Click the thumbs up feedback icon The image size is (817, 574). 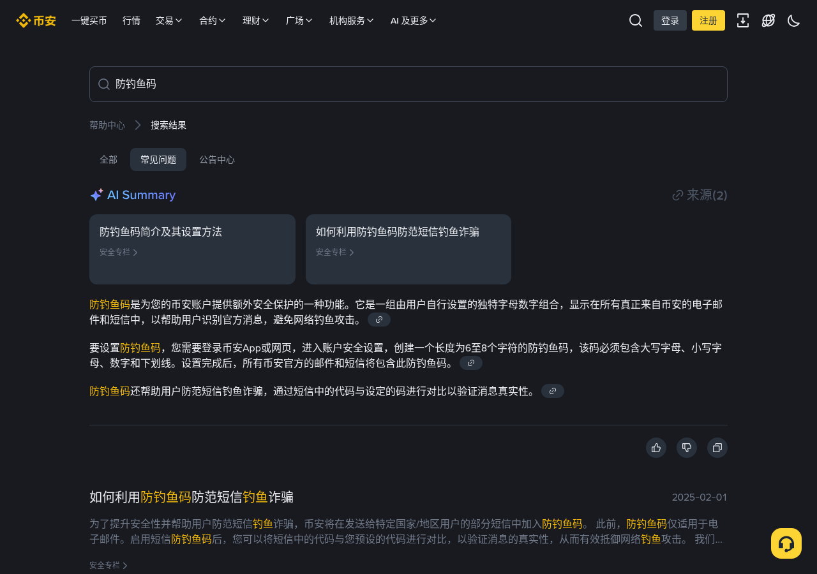tap(656, 448)
